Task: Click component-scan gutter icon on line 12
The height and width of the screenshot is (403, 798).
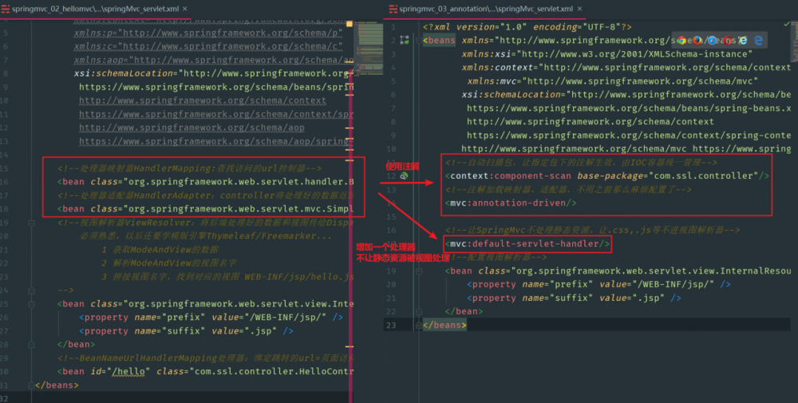Action: [x=404, y=176]
